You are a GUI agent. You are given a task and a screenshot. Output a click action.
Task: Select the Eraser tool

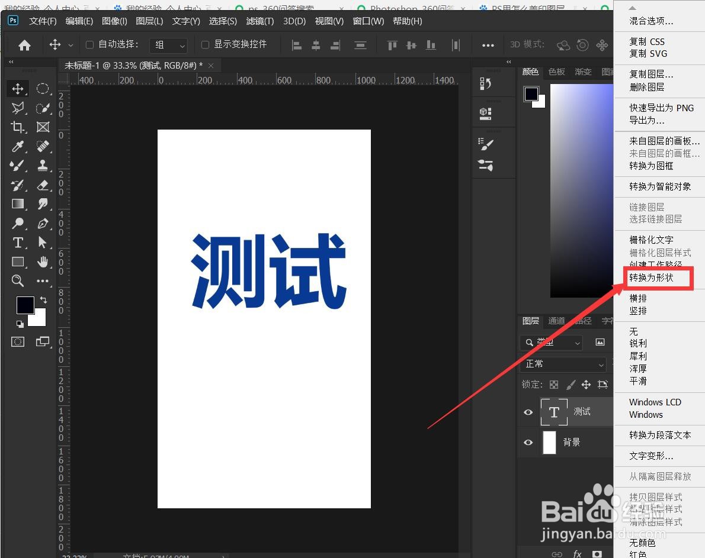click(43, 185)
